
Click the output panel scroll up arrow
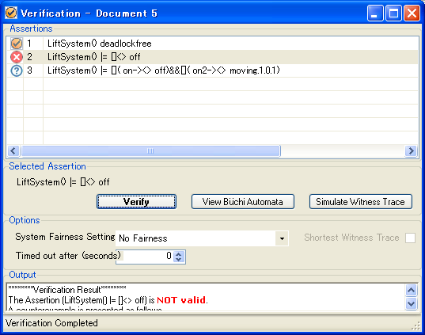click(412, 290)
